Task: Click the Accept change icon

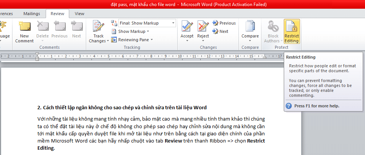Action: tap(187, 26)
